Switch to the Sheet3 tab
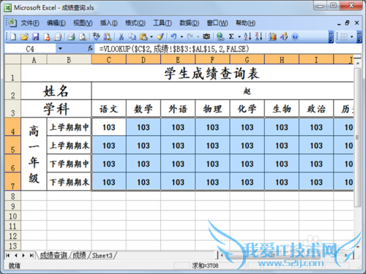The width and height of the screenshot is (366, 274). 102,255
